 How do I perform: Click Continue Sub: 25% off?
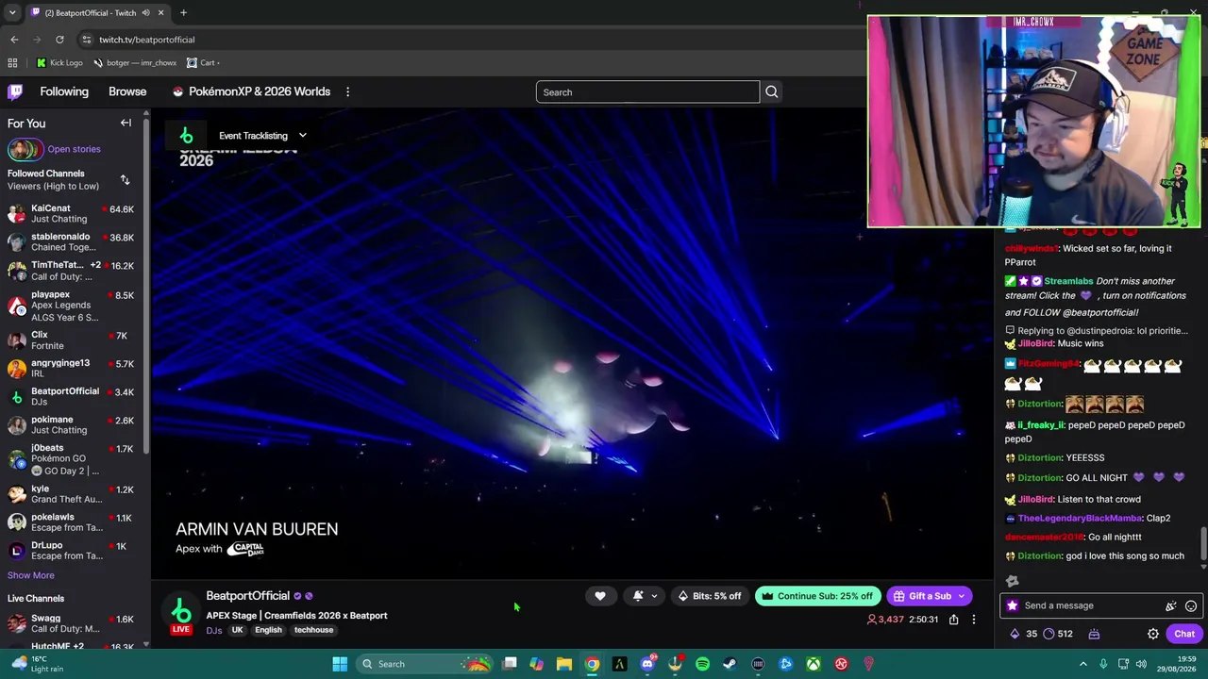coord(817,596)
